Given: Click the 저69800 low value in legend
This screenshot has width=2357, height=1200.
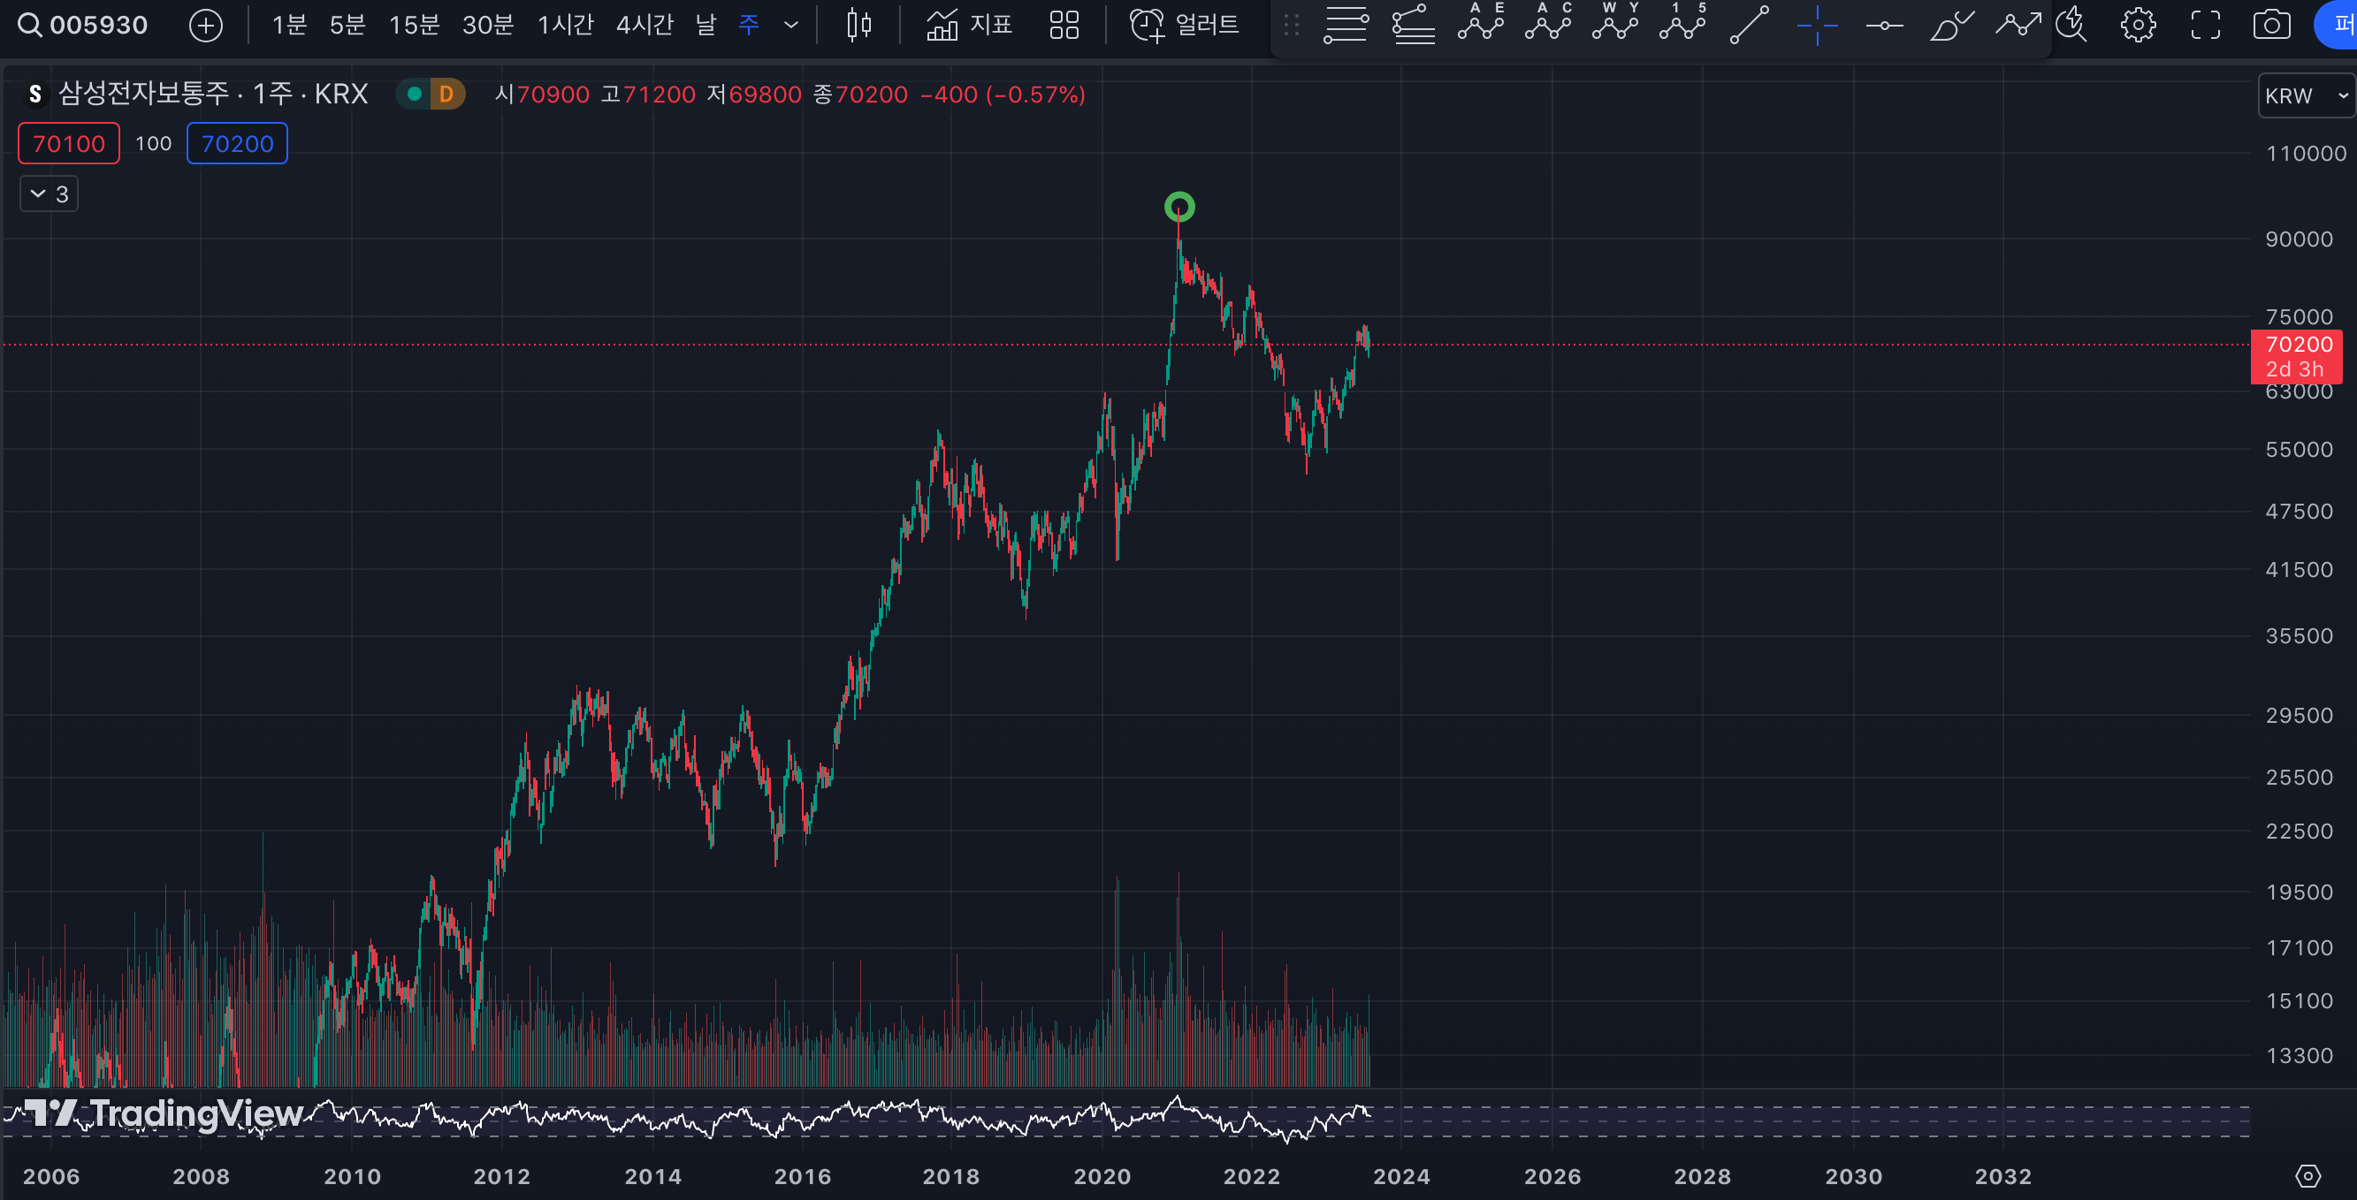Looking at the screenshot, I should (754, 95).
